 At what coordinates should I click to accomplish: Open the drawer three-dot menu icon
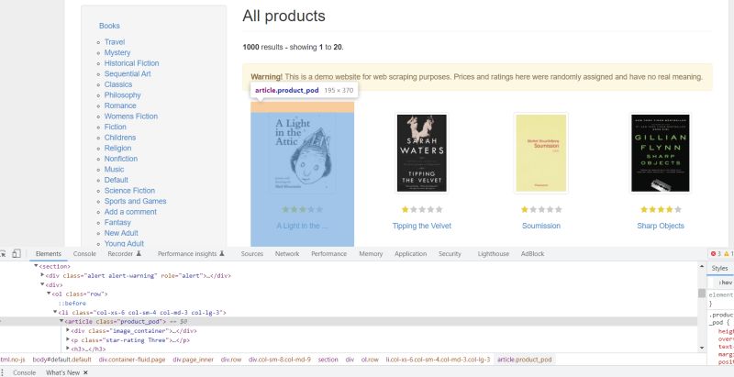[3, 372]
